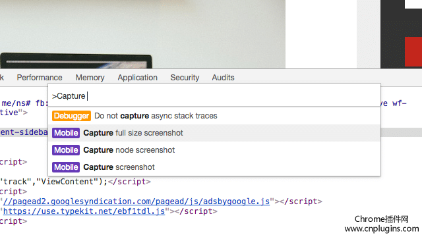Viewport: 422px width, 237px height.
Task: Select the Security tab
Action: coord(185,78)
